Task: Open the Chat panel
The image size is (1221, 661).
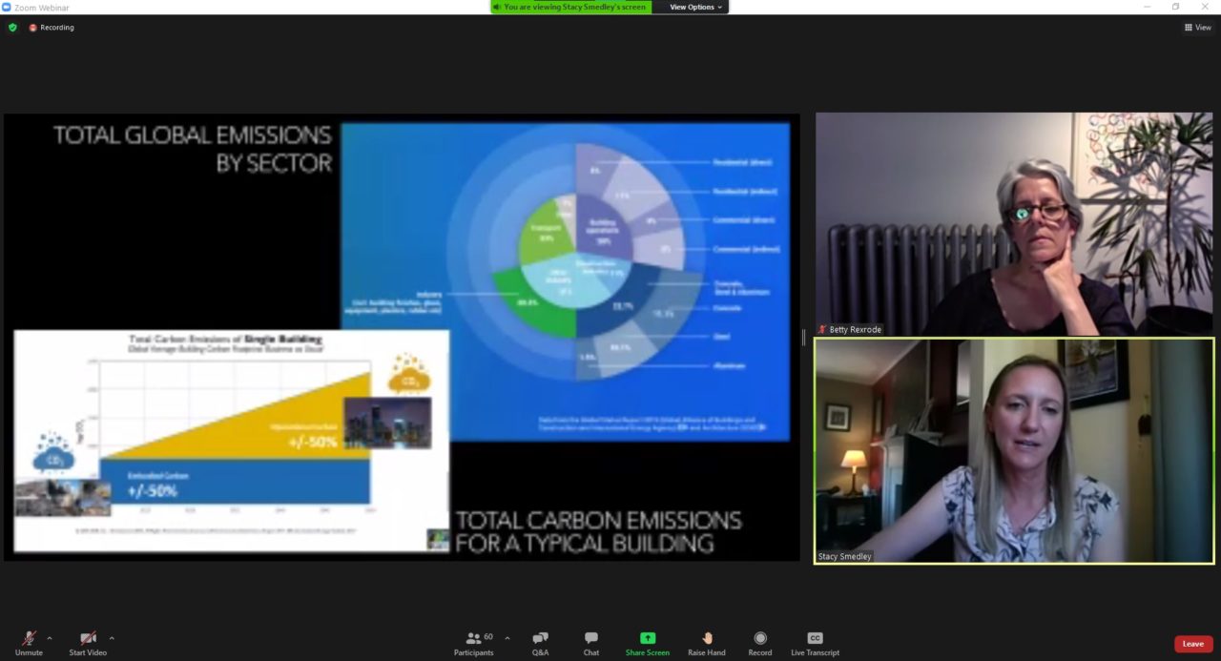Action: 591,643
